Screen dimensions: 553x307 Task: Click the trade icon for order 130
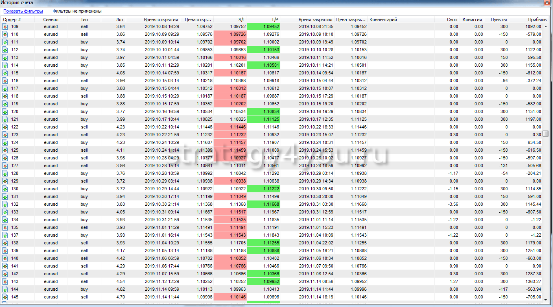tap(5, 189)
